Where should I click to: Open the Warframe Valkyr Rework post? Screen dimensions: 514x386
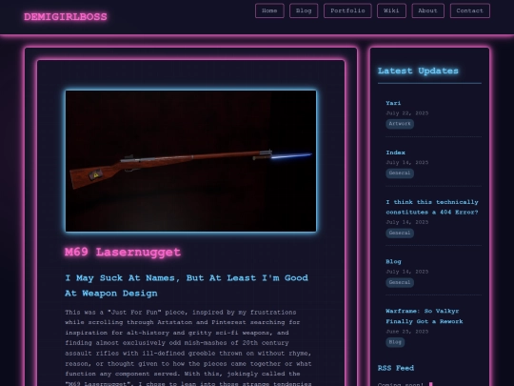tap(425, 316)
